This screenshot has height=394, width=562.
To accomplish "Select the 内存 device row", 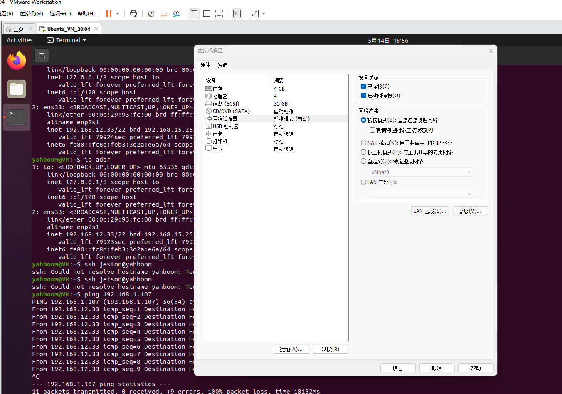I will pyautogui.click(x=276, y=89).
